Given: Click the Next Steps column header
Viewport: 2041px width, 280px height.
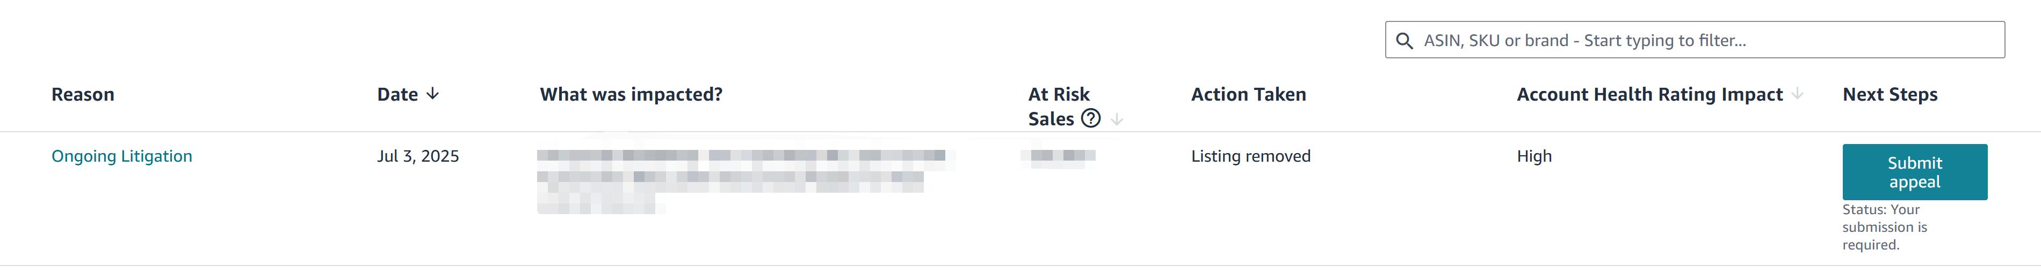Looking at the screenshot, I should tap(1890, 95).
